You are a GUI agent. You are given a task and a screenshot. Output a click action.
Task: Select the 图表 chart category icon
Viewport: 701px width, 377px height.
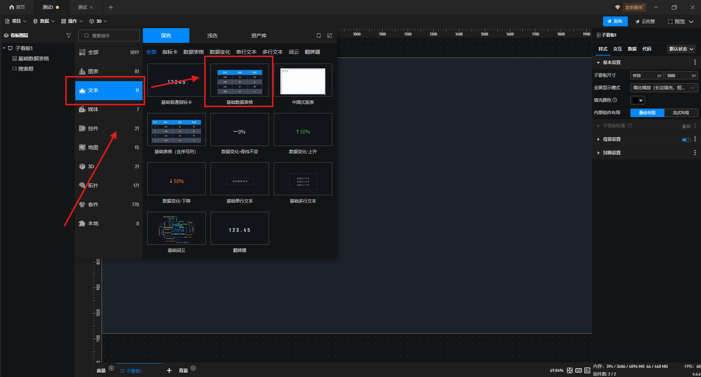tap(82, 71)
